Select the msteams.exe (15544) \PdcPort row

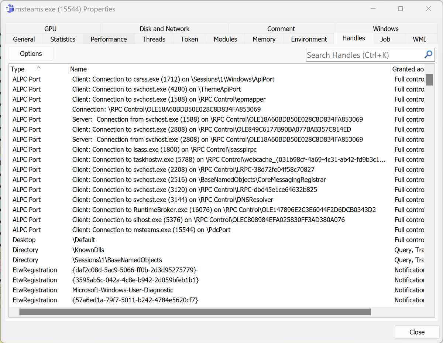(217, 230)
